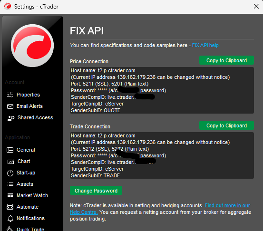Open the Email Alerts settings page
Screen dimensions: 263x231
29,106
